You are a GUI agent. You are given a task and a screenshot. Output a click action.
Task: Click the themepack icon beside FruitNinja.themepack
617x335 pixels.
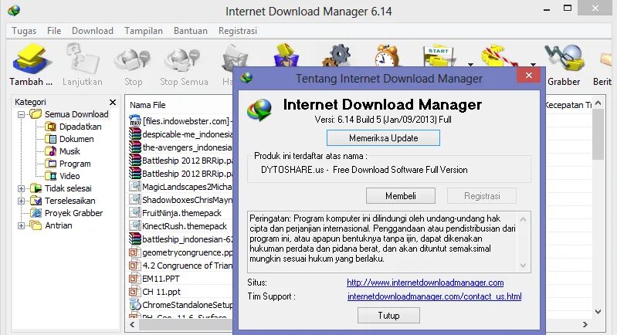(135, 213)
